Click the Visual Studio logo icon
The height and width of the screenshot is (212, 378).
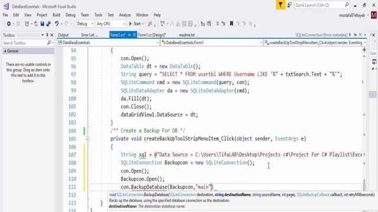pos(6,6)
